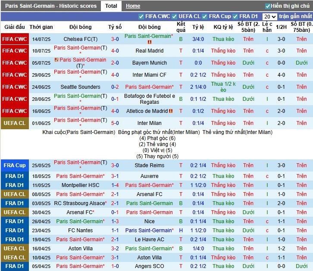Click RC Strasbourg Alsace team name
Viewport: 313px width, 271px height.
click(81, 203)
